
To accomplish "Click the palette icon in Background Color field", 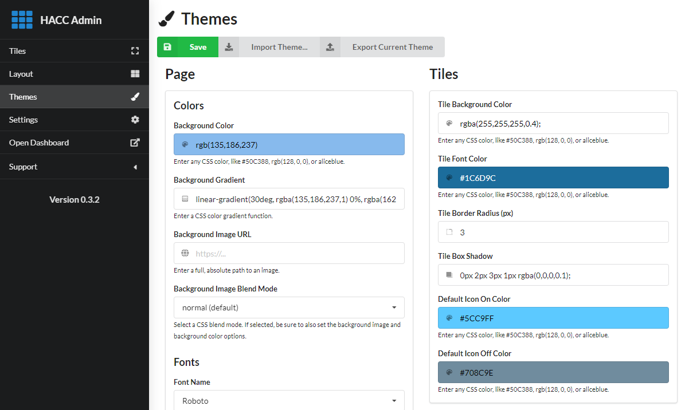I will (x=185, y=145).
